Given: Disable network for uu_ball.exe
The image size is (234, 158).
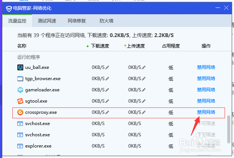Looking at the screenshot, I should click(x=206, y=67).
